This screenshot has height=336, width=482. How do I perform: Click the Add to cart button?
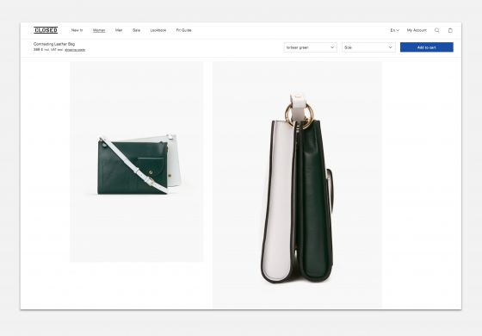coord(427,47)
